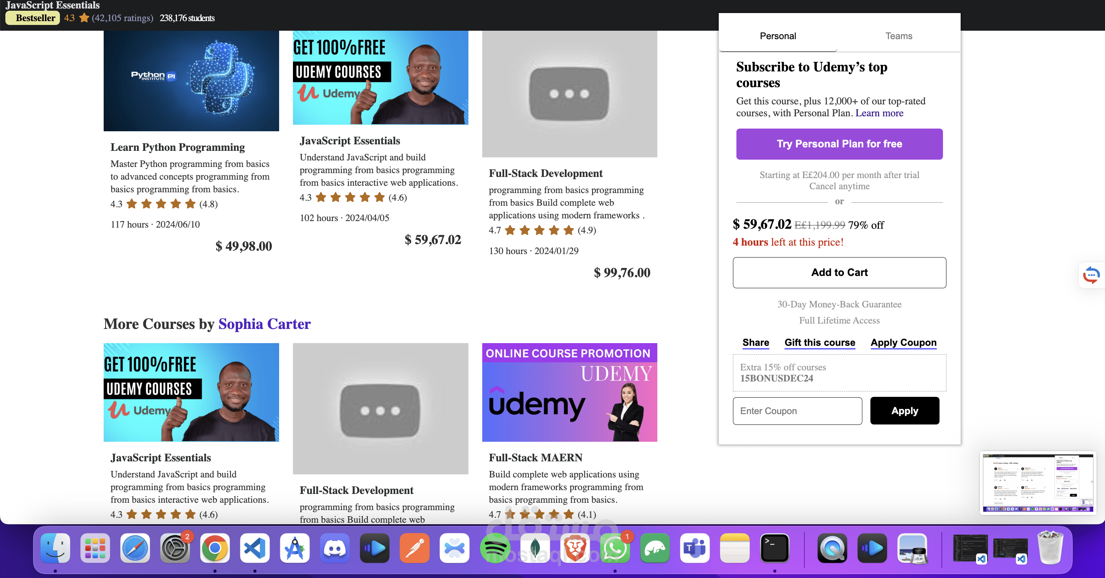Switch to the Teams tab
The width and height of the screenshot is (1105, 578).
click(x=898, y=36)
